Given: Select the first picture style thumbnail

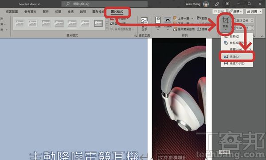Looking at the screenshot, I should tap(20, 23).
